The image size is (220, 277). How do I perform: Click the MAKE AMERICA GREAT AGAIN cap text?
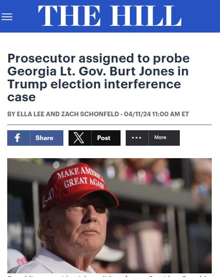point(81,178)
